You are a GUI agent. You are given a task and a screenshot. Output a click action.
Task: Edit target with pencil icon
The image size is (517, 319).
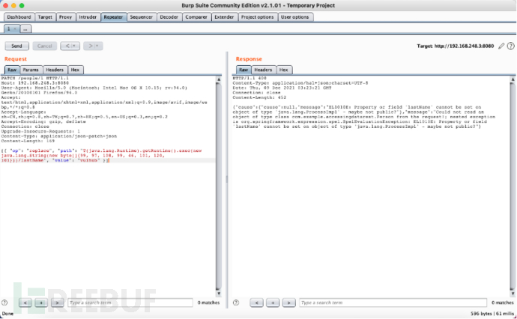501,46
